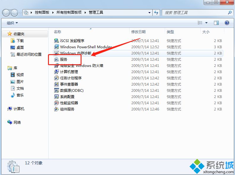Select the 计算机管理 icon
This screenshot has height=175, width=235.
point(56,72)
